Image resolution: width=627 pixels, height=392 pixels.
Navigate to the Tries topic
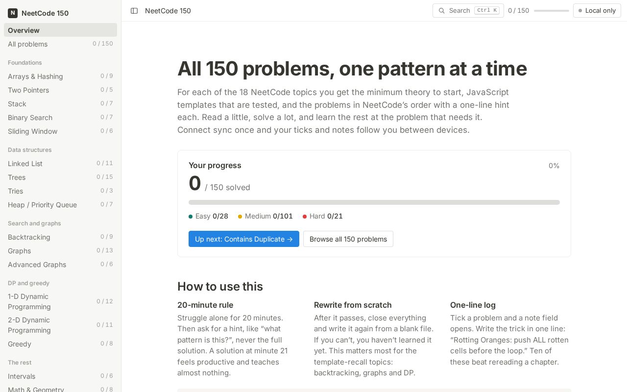(60, 191)
